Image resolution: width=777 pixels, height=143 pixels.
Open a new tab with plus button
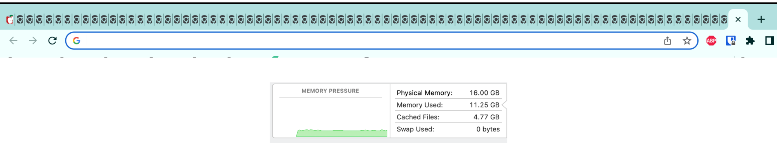(761, 19)
